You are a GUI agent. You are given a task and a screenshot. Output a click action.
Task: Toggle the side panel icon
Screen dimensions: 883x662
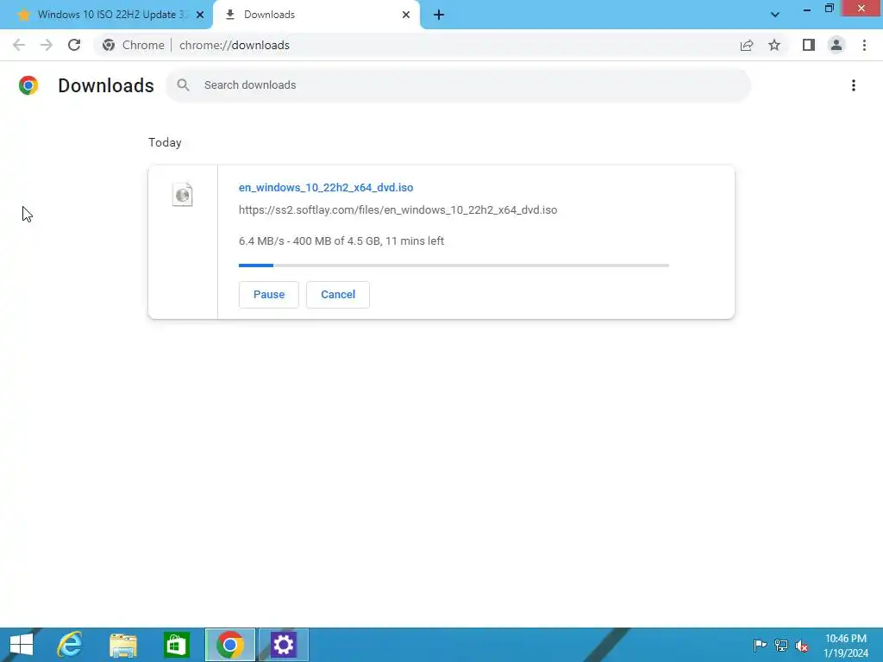point(809,45)
